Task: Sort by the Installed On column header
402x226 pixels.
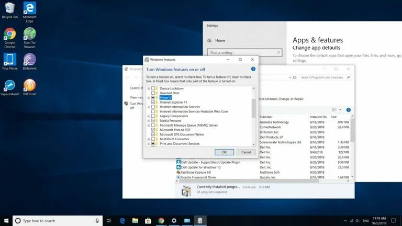Action: (318, 117)
